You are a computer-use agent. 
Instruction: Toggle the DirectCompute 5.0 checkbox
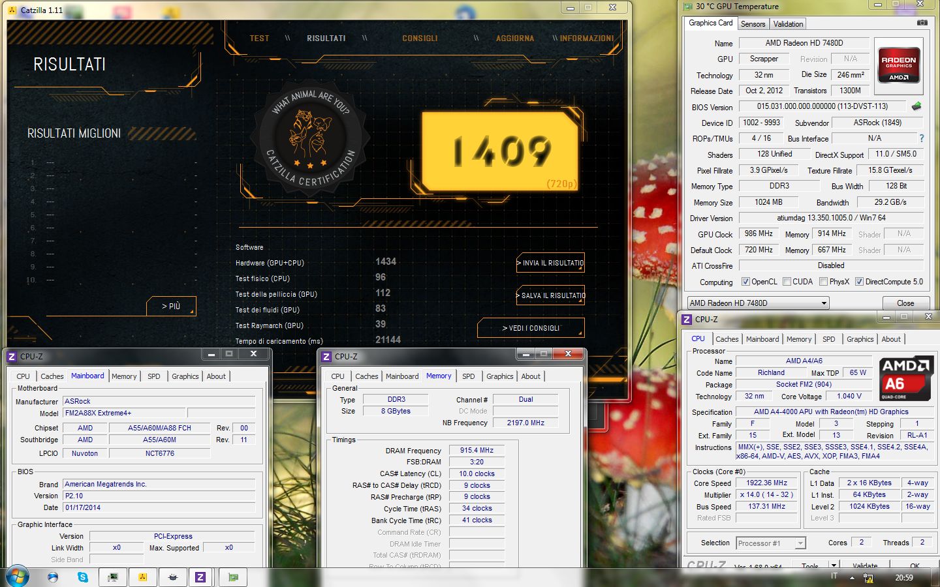(x=860, y=282)
